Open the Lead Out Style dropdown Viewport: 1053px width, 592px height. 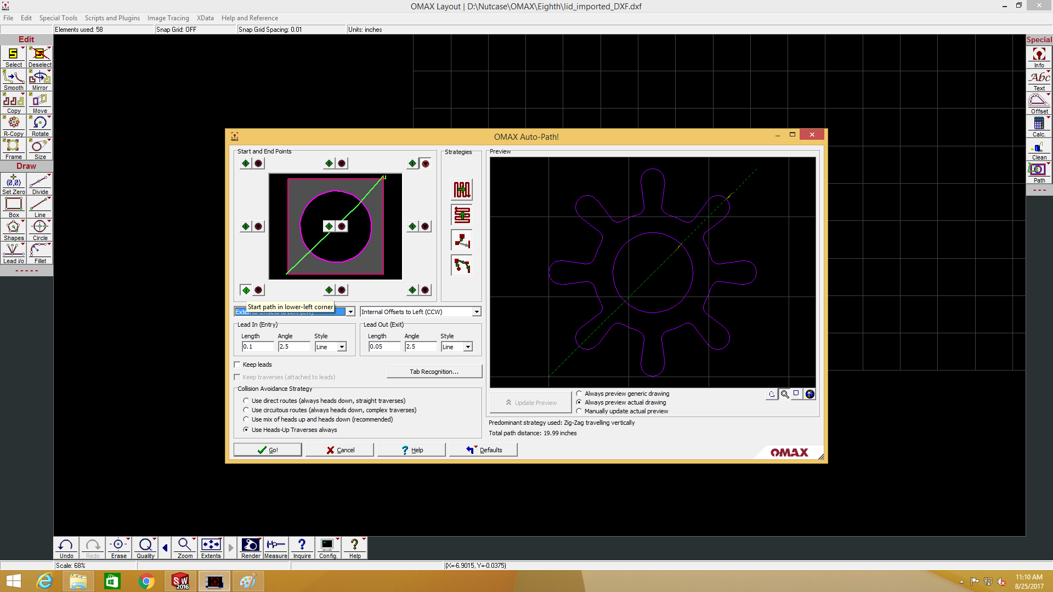(x=468, y=347)
